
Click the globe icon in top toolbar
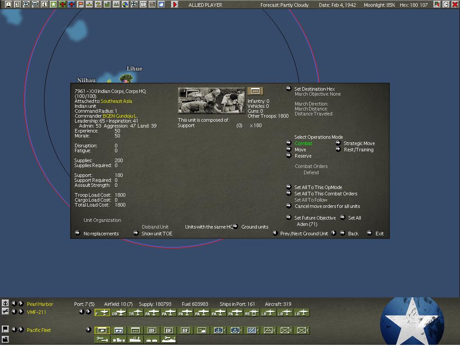coord(125,4)
